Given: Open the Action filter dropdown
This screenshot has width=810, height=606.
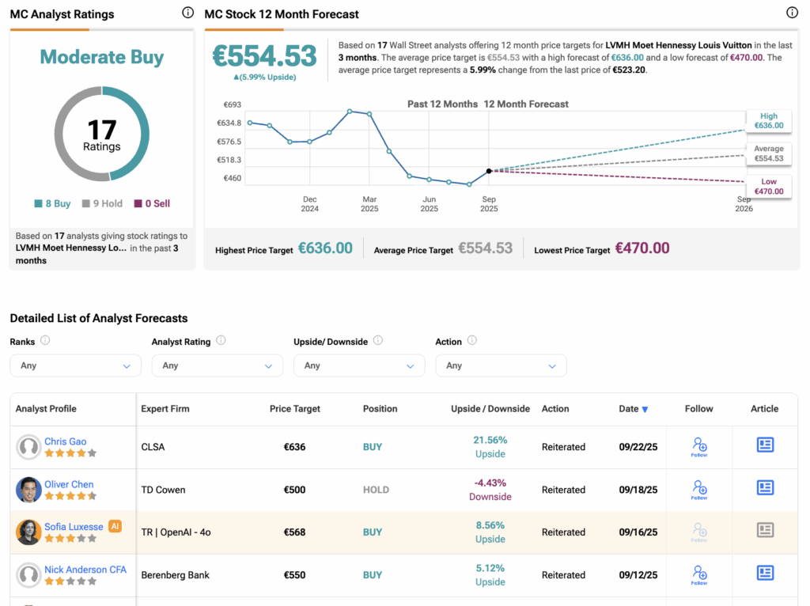Looking at the screenshot, I should point(501,365).
